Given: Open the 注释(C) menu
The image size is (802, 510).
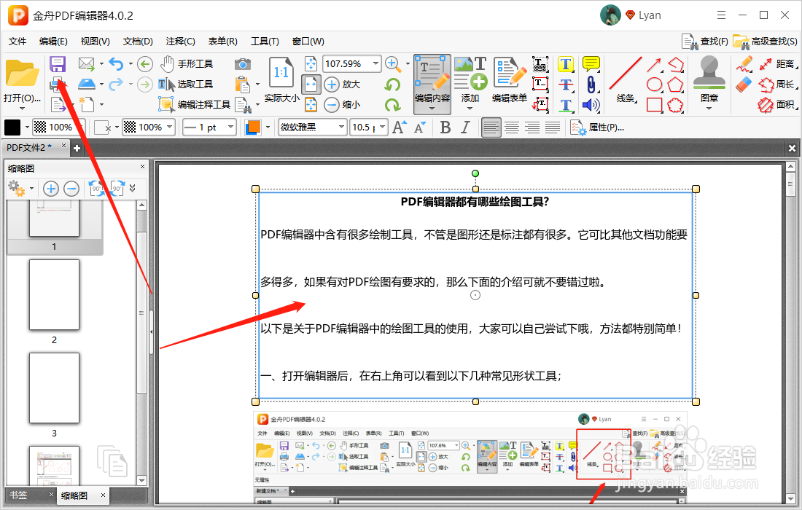Looking at the screenshot, I should point(181,42).
